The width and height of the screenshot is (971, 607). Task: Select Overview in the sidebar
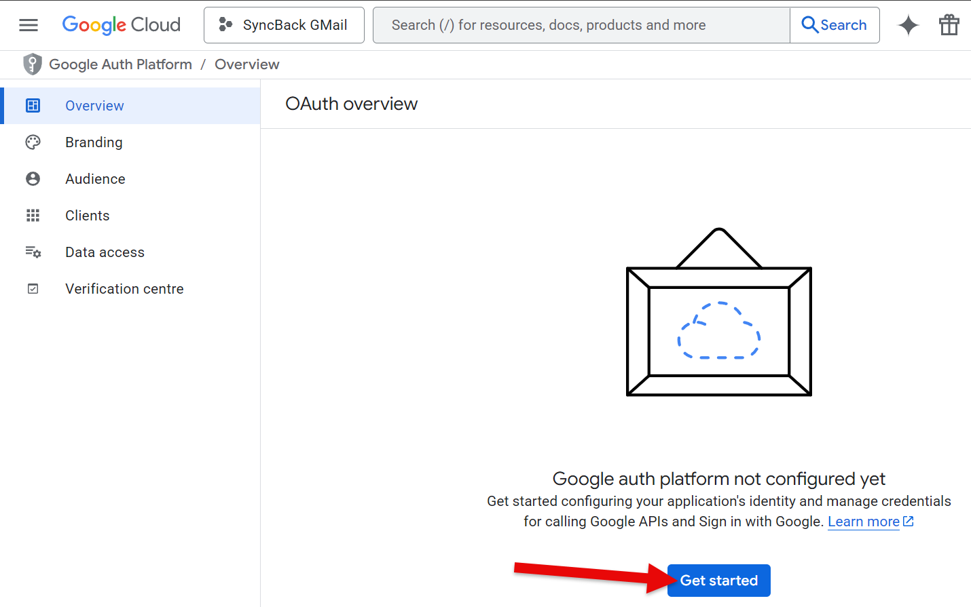click(94, 106)
